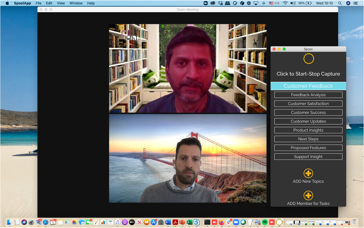Image resolution: width=364 pixels, height=228 pixels.
Task: Open the Zoom app from the dock
Action: pos(236,222)
